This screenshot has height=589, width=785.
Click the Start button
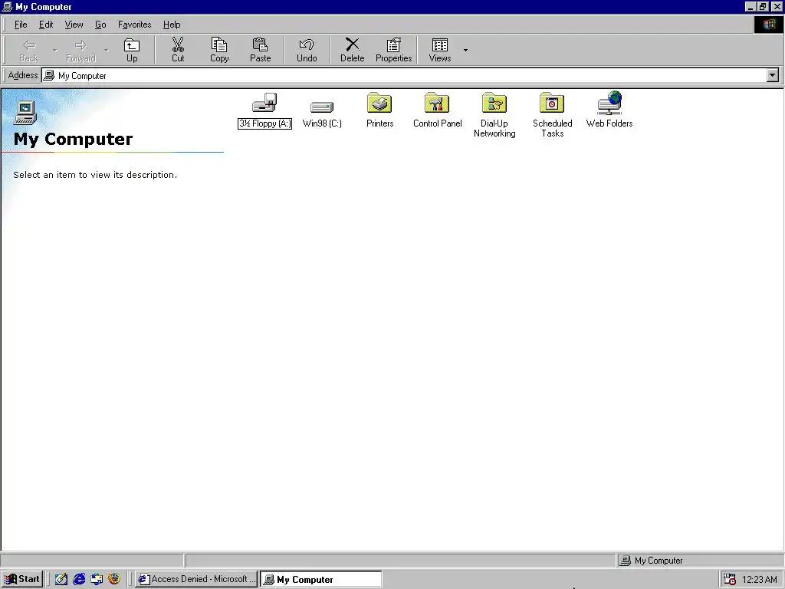(x=22, y=579)
